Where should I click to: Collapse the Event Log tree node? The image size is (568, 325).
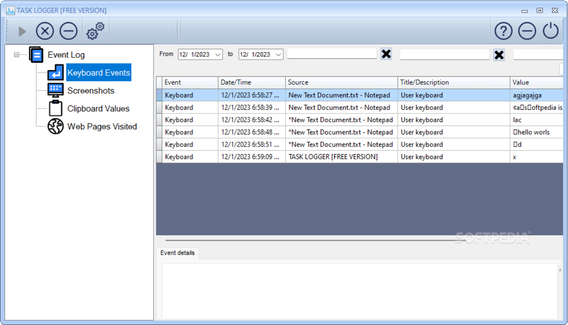coord(17,55)
